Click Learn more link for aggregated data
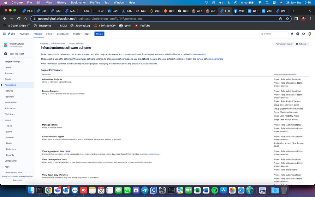 click(155, 154)
